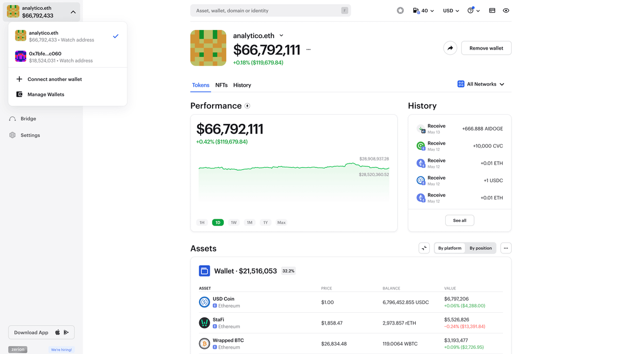619x354 pixels.
Task: Toggle balance visibility with eye icon
Action: click(x=506, y=10)
